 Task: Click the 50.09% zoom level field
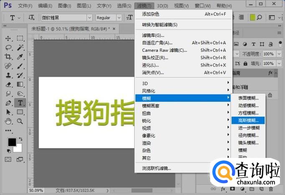[x=36, y=190]
